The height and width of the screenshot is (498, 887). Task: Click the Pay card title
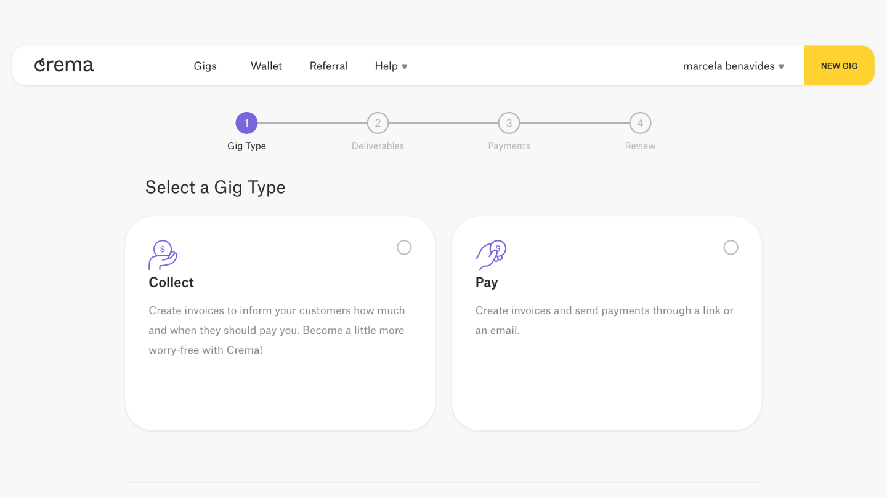(x=487, y=283)
